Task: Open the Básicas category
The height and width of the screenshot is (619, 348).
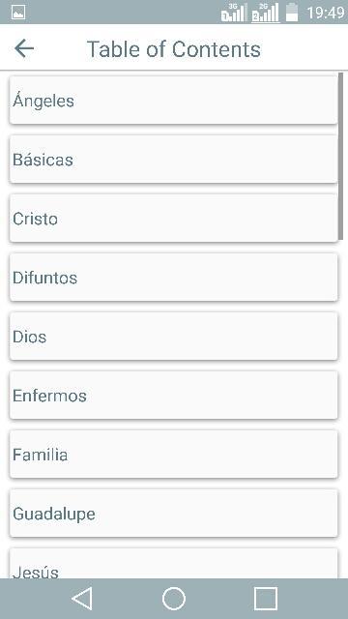Action: [174, 159]
